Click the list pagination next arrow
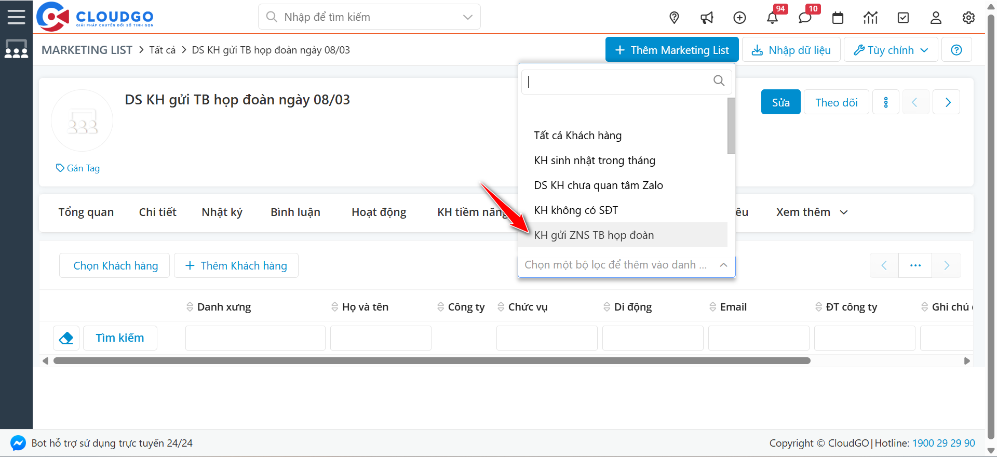This screenshot has height=457, width=997. coord(946,265)
